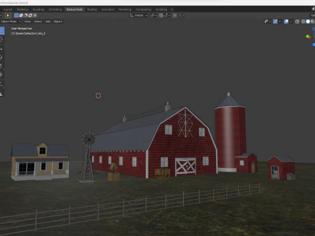Image resolution: width=315 pixels, height=236 pixels.
Task: Open the Animation workspace tab
Action: 108,9
